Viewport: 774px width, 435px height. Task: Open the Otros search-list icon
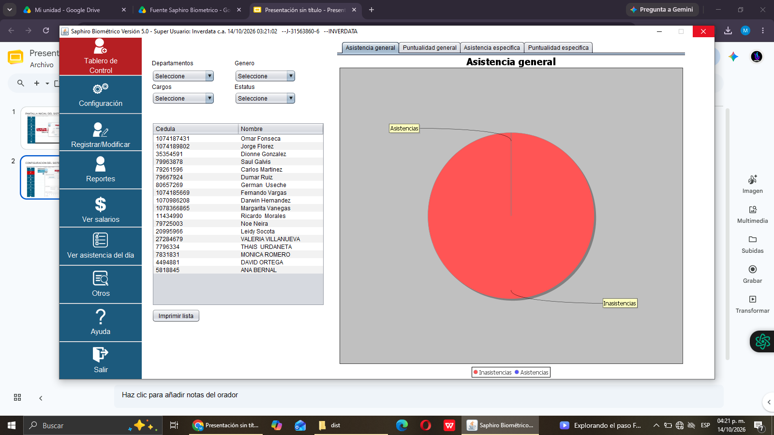tap(101, 278)
